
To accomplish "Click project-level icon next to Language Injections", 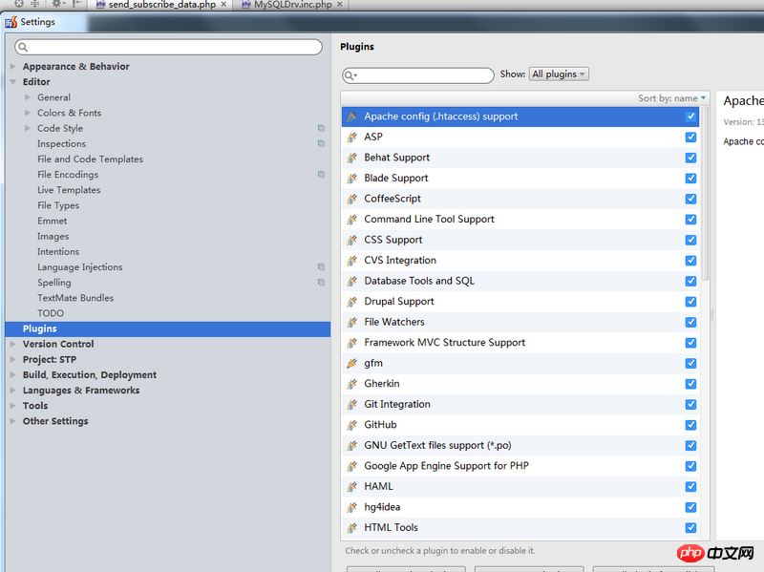I will [321, 267].
